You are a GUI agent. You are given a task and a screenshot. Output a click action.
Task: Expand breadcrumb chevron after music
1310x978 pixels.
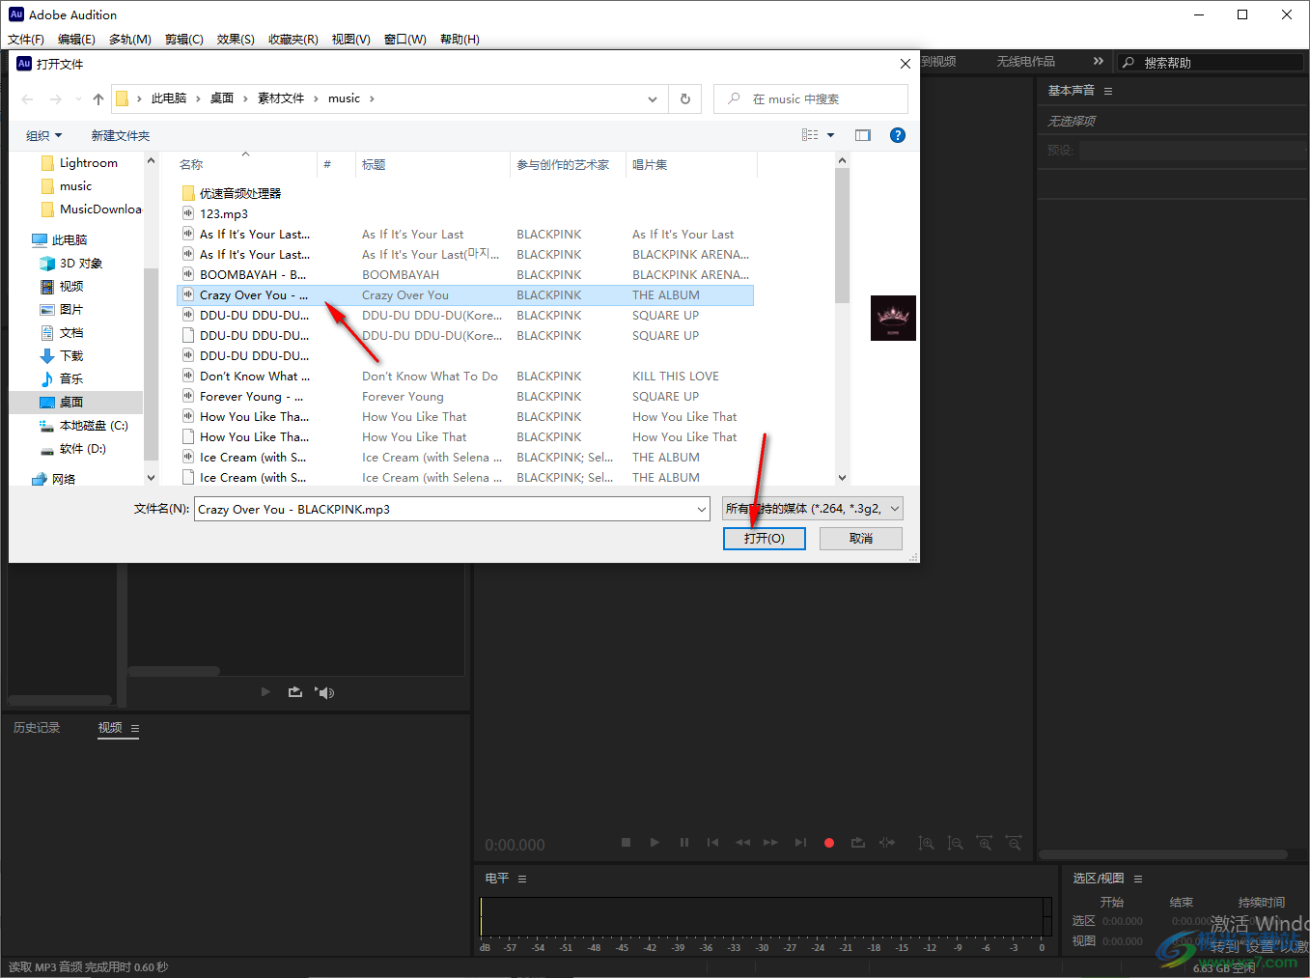pos(372,98)
